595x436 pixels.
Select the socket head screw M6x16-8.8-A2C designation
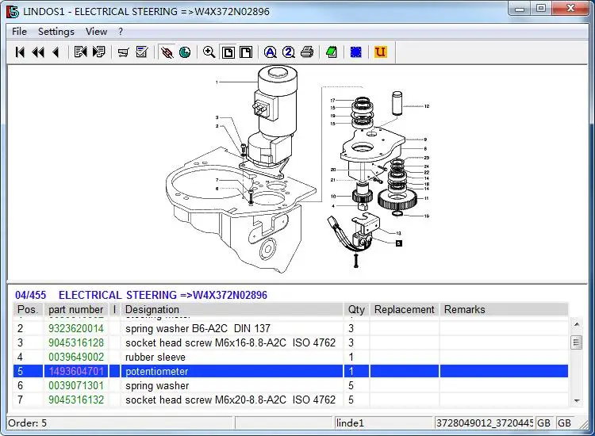(230, 342)
